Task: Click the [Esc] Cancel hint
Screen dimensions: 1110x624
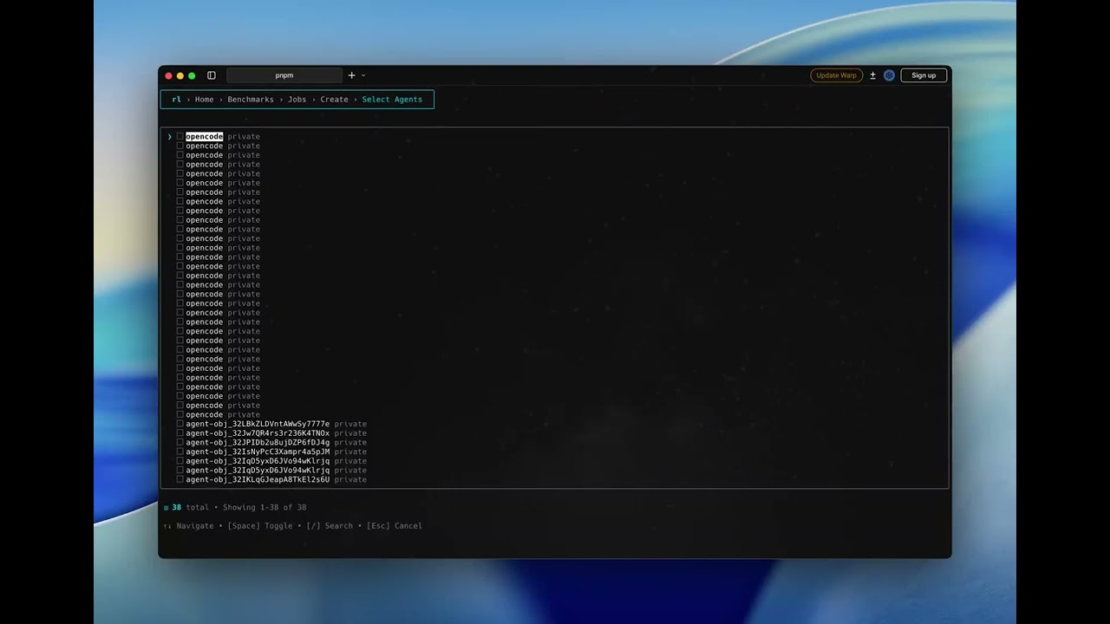Action: (395, 526)
